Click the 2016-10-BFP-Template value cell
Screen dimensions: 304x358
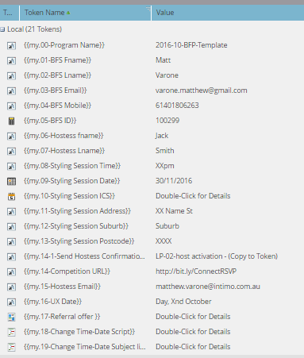click(191, 45)
